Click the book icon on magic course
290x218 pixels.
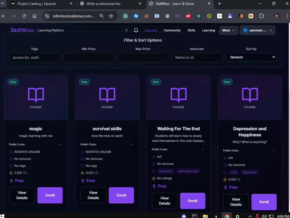(36, 95)
